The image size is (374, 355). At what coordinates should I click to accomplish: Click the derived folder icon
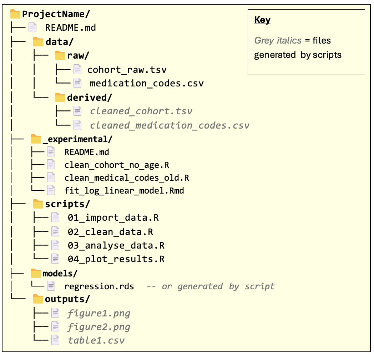pos(60,97)
